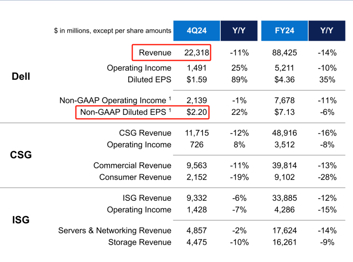353x262 pixels.
Task: Click the FY24 Diluted EPS value $4.36
Action: tap(284, 79)
